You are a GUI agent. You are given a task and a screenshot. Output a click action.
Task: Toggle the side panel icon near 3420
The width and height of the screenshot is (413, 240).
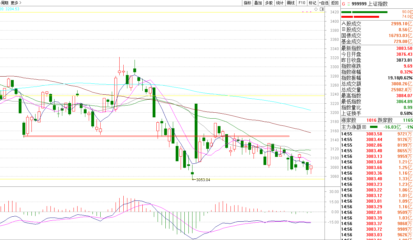321,9
